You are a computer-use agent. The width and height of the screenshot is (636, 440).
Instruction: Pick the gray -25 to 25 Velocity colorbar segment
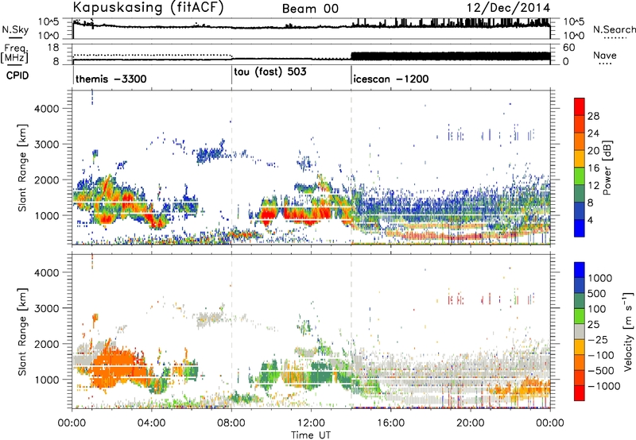(580, 331)
